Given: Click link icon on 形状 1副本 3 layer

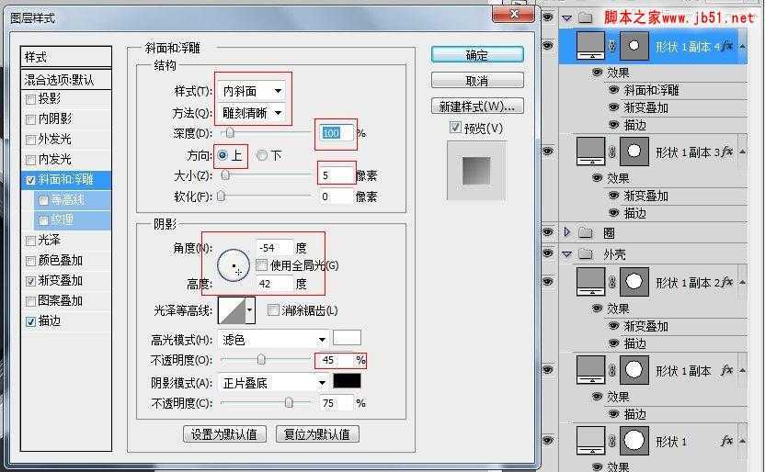Looking at the screenshot, I should pyautogui.click(x=612, y=152).
